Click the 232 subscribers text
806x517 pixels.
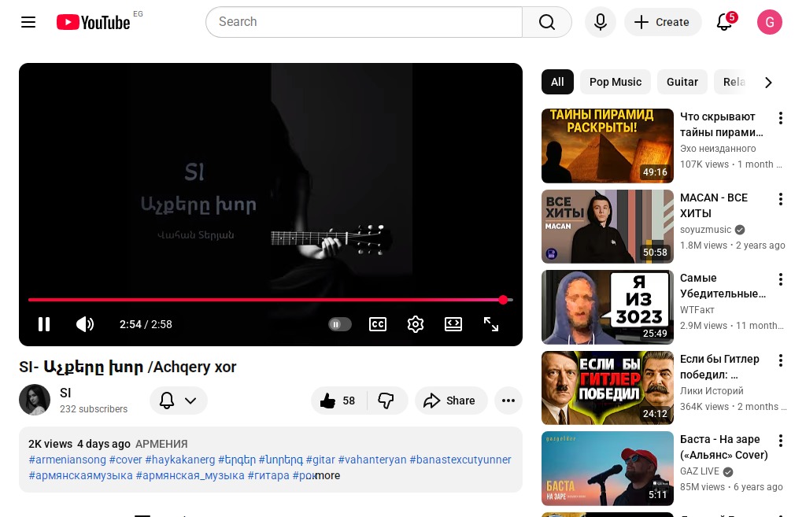pyautogui.click(x=94, y=409)
